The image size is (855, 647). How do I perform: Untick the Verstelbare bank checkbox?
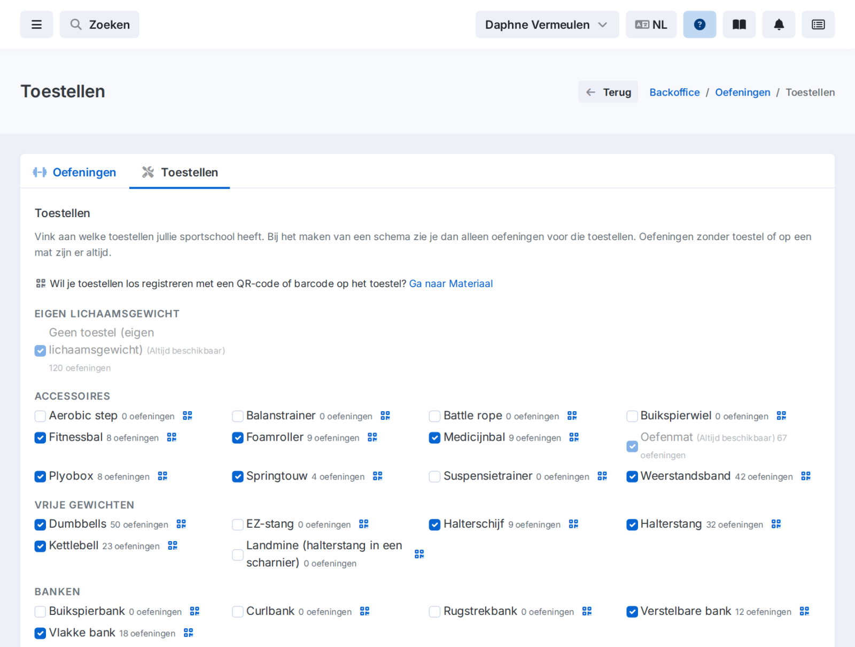pyautogui.click(x=632, y=612)
